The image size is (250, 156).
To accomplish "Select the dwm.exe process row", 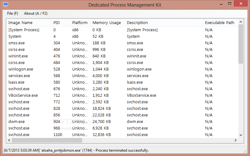I will click(x=122, y=122).
